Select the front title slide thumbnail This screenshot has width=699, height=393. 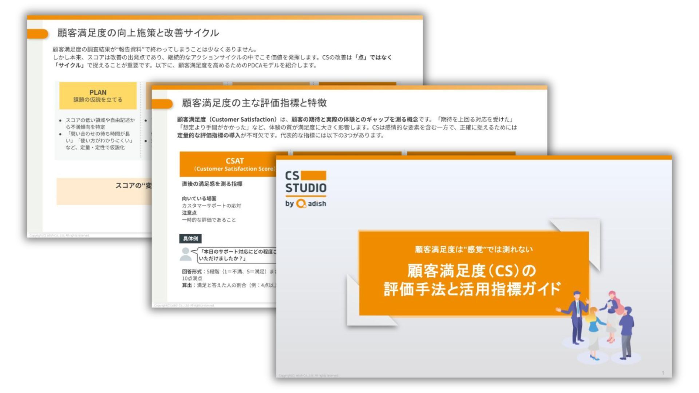click(474, 267)
